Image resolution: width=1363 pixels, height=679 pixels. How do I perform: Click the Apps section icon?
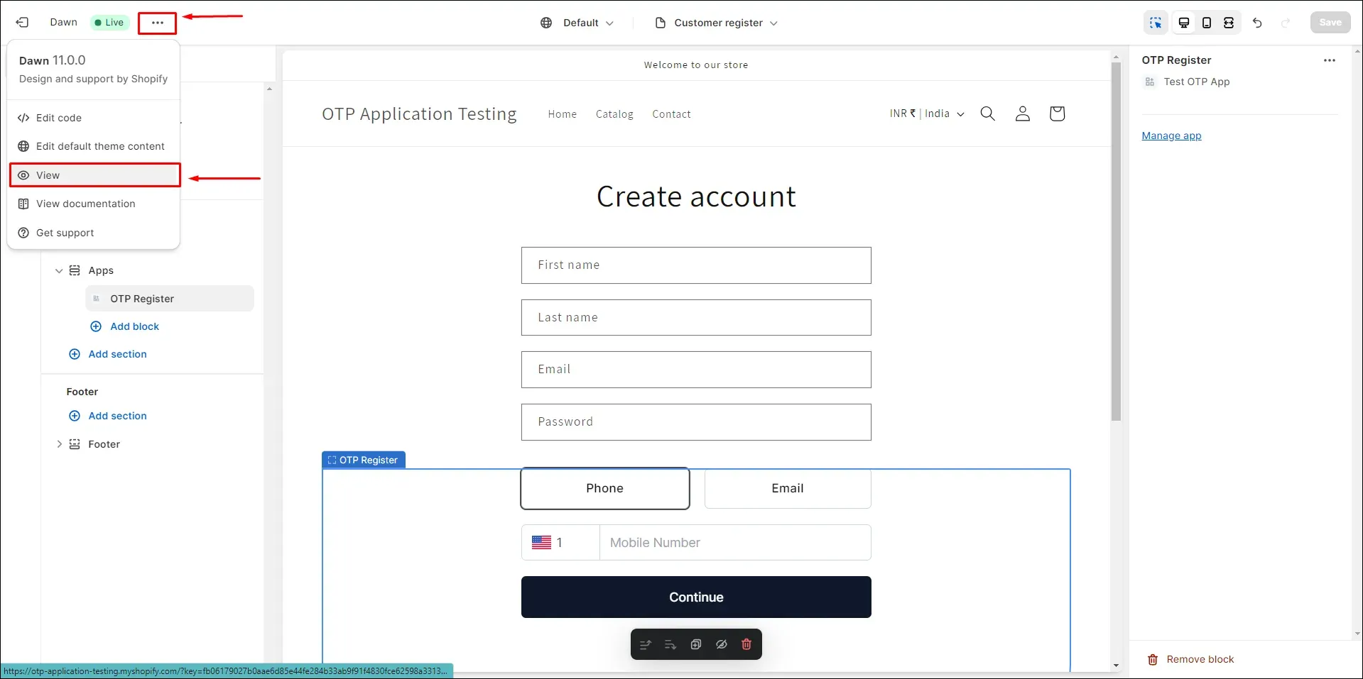[x=75, y=270]
